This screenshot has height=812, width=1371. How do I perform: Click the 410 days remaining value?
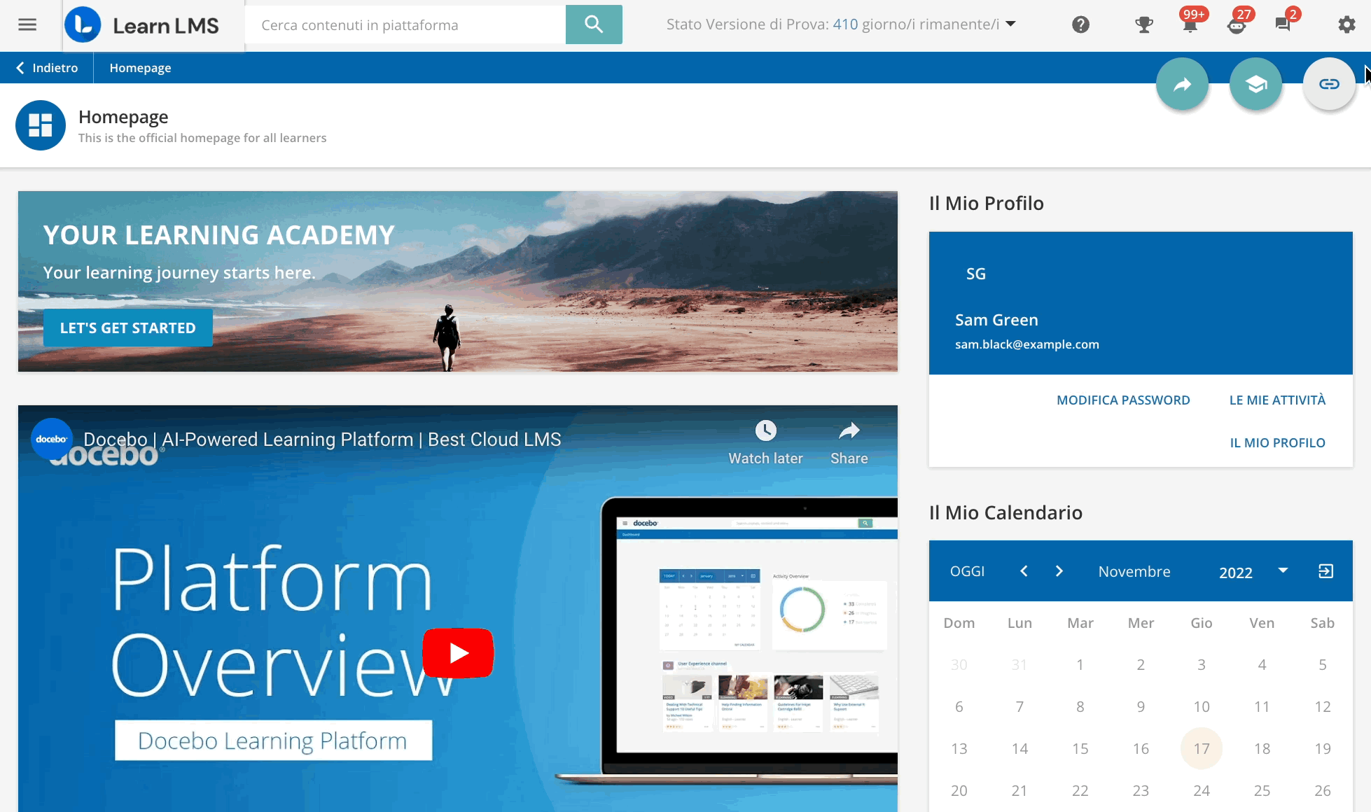tap(845, 24)
